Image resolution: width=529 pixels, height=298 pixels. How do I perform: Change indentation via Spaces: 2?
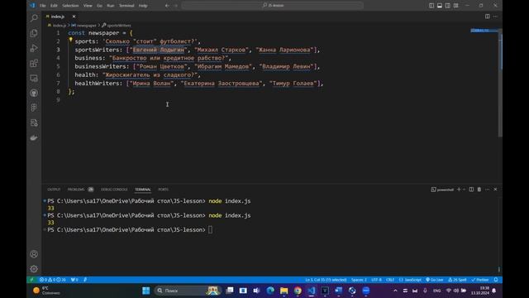[359, 280]
